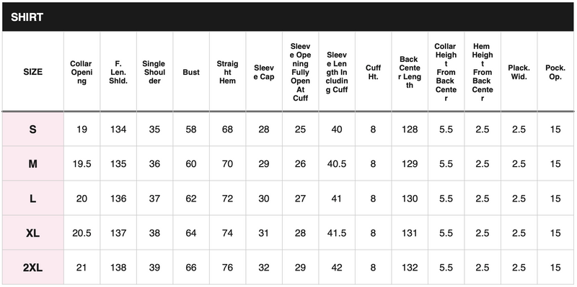Click the SHIRT table title bar
577x287 pixels.
(288, 17)
